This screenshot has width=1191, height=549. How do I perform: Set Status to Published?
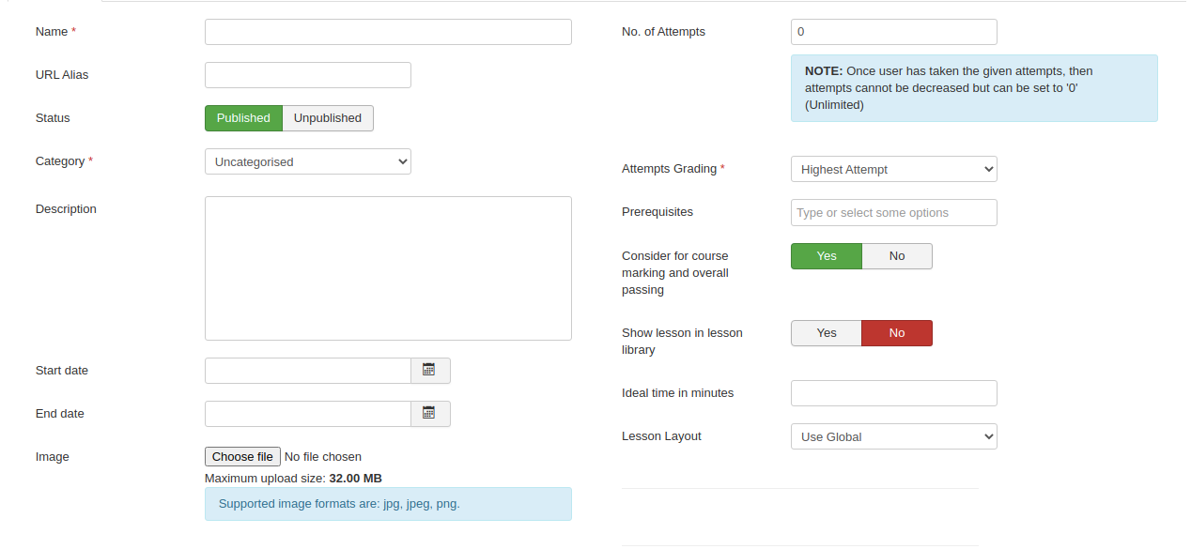click(243, 118)
